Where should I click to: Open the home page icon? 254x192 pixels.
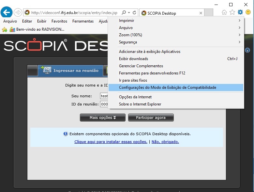tap(224, 12)
